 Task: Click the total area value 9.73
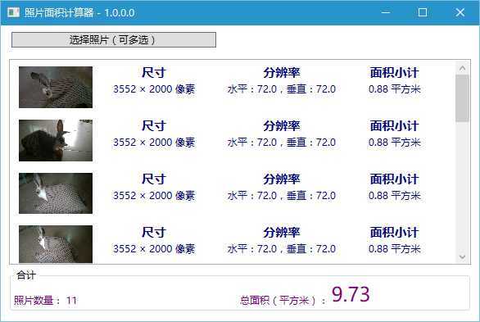point(351,294)
